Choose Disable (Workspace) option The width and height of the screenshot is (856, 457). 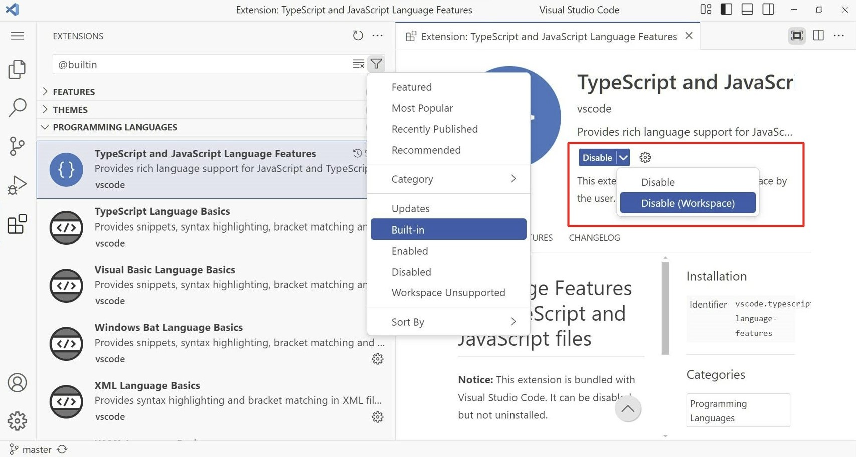tap(688, 203)
